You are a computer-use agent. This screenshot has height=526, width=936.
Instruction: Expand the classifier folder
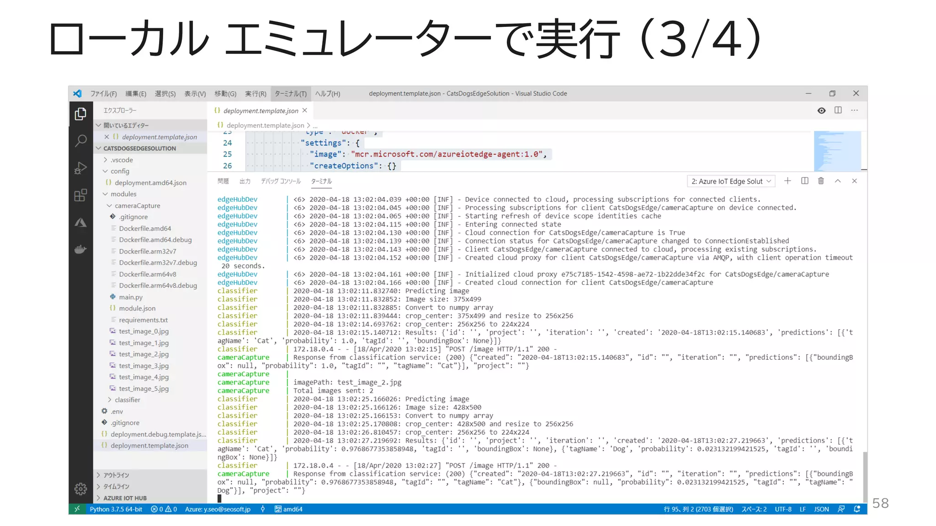click(127, 400)
